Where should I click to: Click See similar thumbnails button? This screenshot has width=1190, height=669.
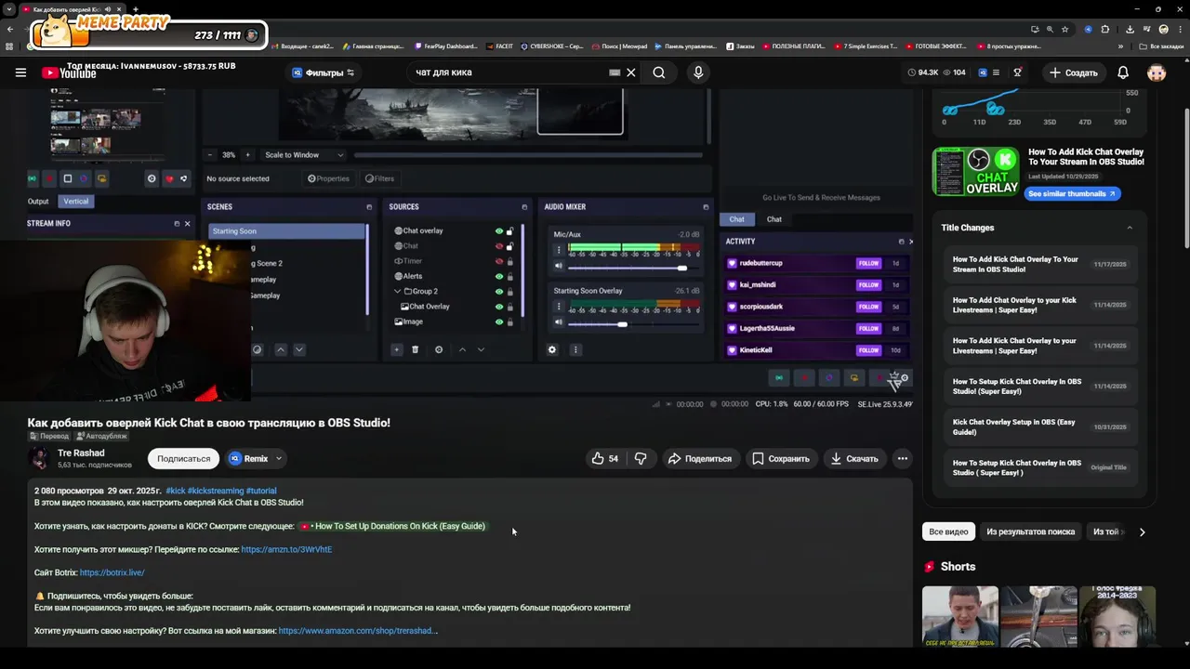point(1072,194)
